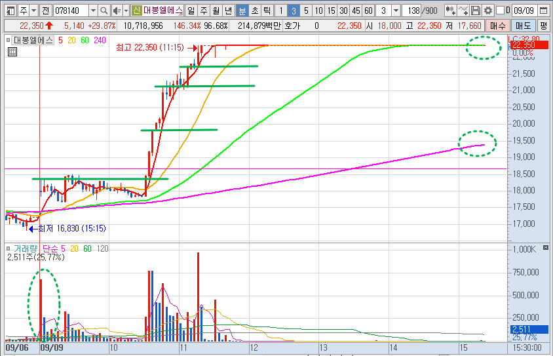This screenshot has height=356, width=553.
Task: Select the 분 (minute) chart period
Action: click(x=242, y=11)
